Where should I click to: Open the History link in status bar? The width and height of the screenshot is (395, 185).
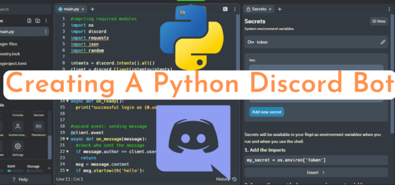(x=223, y=179)
